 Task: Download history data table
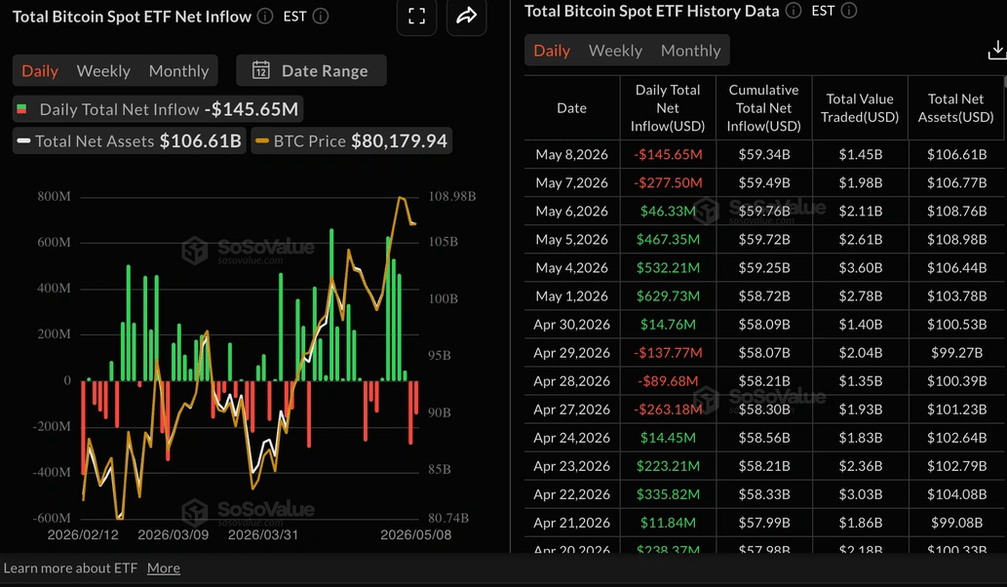(996, 50)
